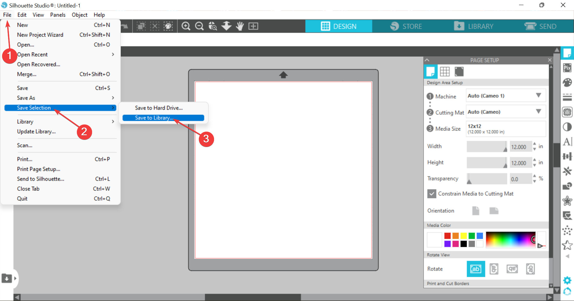Select the upright 'ab' rotate view
This screenshot has width=574, height=301.
476,269
